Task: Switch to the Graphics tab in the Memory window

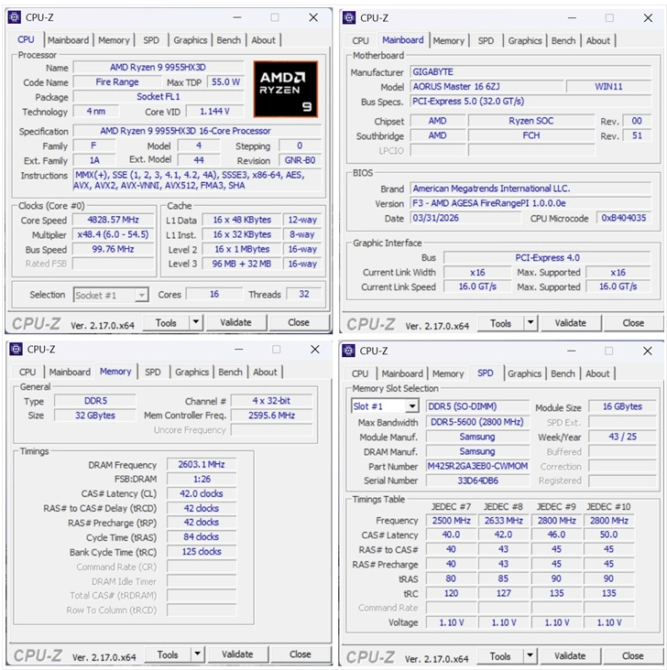Action: pyautogui.click(x=191, y=372)
